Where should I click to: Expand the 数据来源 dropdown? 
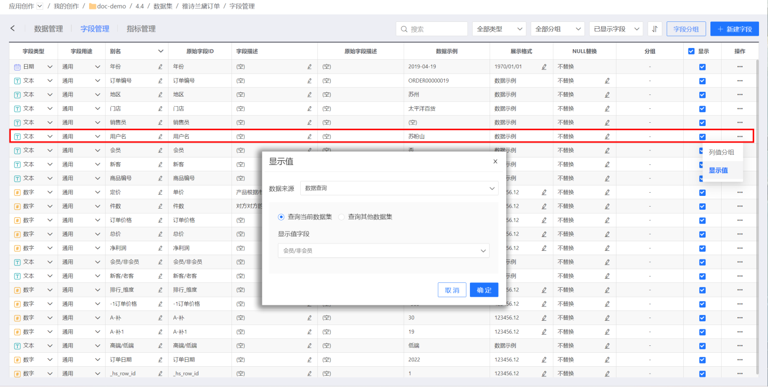[399, 188]
